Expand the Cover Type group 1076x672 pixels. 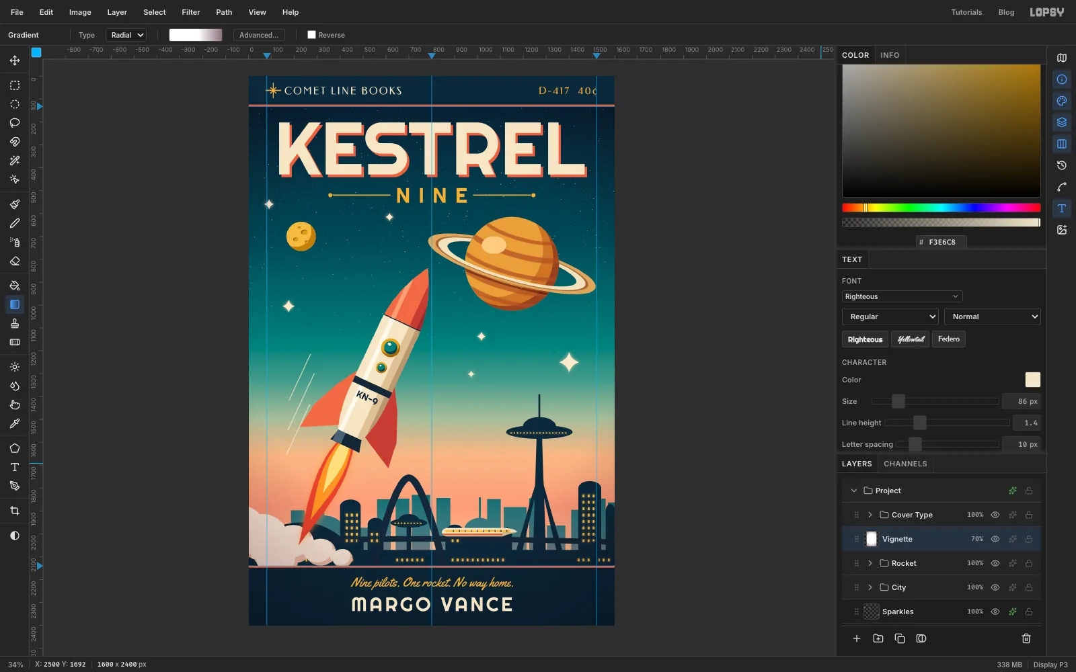pyautogui.click(x=870, y=515)
